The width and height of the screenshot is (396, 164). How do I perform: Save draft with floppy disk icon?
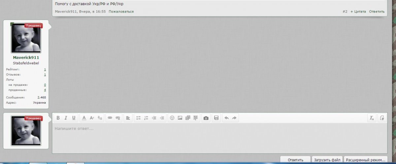point(216,118)
